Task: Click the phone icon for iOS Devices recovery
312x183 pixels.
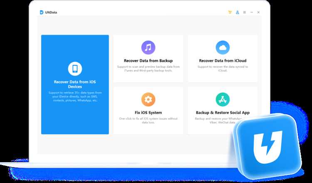Action: click(75, 69)
